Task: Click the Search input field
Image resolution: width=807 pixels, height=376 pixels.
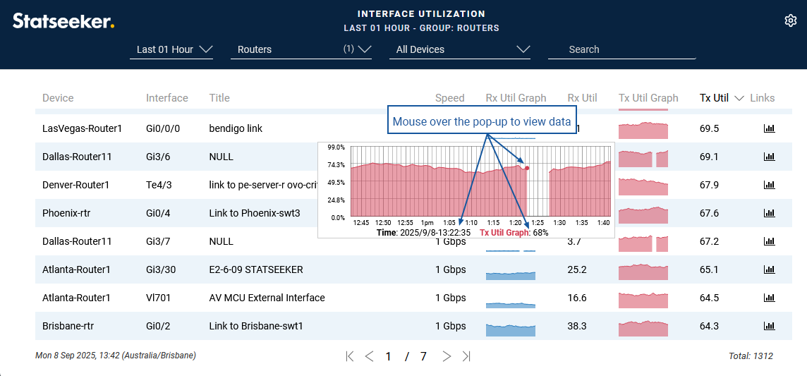Action: point(621,49)
